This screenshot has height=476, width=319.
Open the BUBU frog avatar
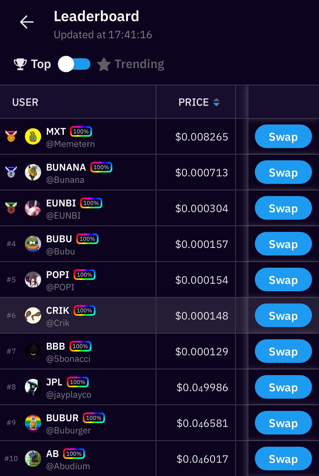33,244
